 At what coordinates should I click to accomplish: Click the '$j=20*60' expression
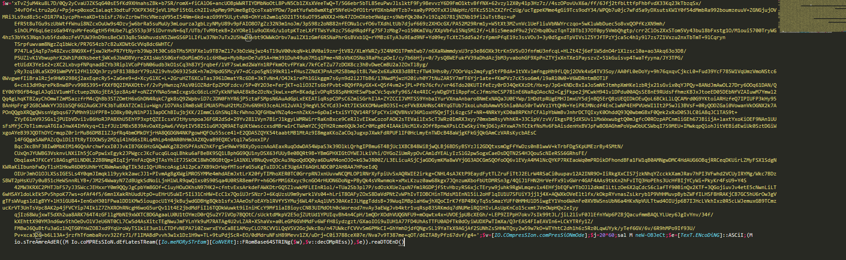(x=603, y=235)
